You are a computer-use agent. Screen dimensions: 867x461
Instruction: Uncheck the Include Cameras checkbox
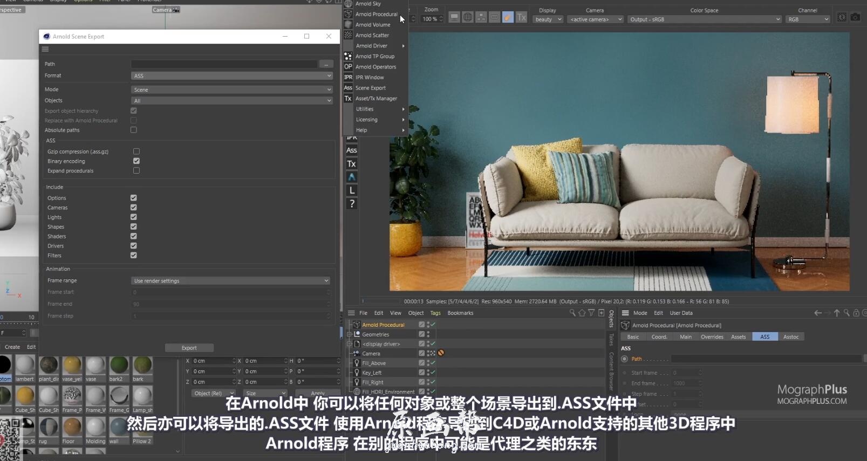click(x=134, y=207)
